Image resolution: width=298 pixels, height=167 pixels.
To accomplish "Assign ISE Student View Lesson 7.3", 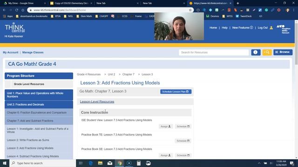I will point(166,126).
